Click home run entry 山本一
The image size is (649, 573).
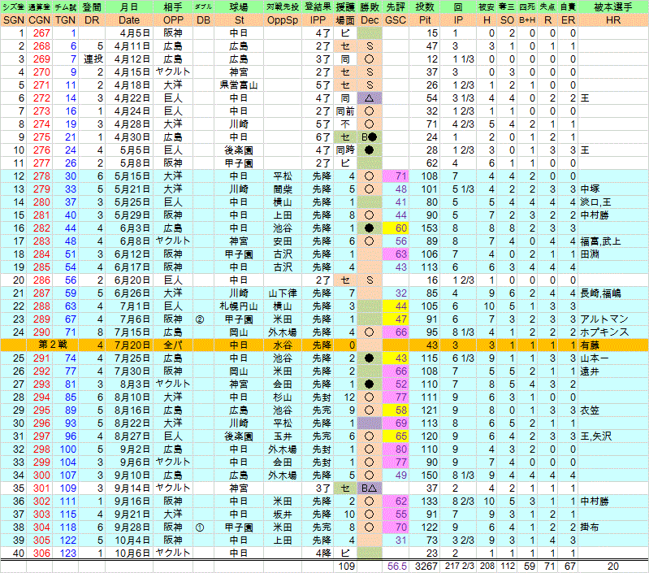595,358
